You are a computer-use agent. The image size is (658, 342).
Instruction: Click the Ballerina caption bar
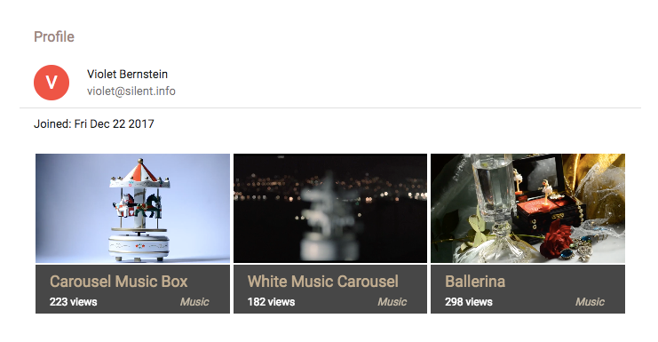[528, 289]
